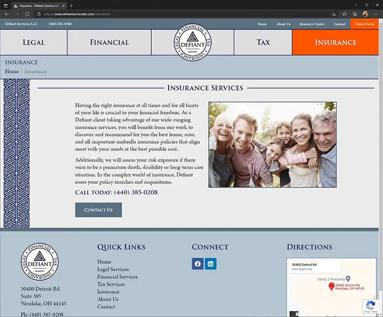
Task: Open a new tab with the plus icon
Action: (71, 6)
